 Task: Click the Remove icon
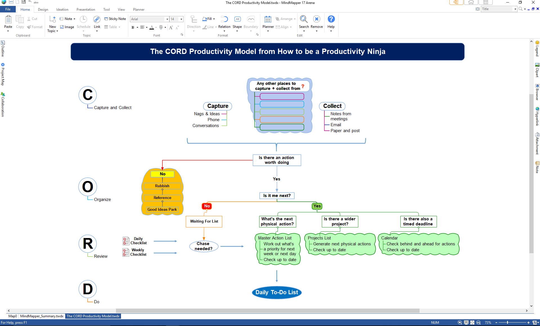click(x=317, y=19)
